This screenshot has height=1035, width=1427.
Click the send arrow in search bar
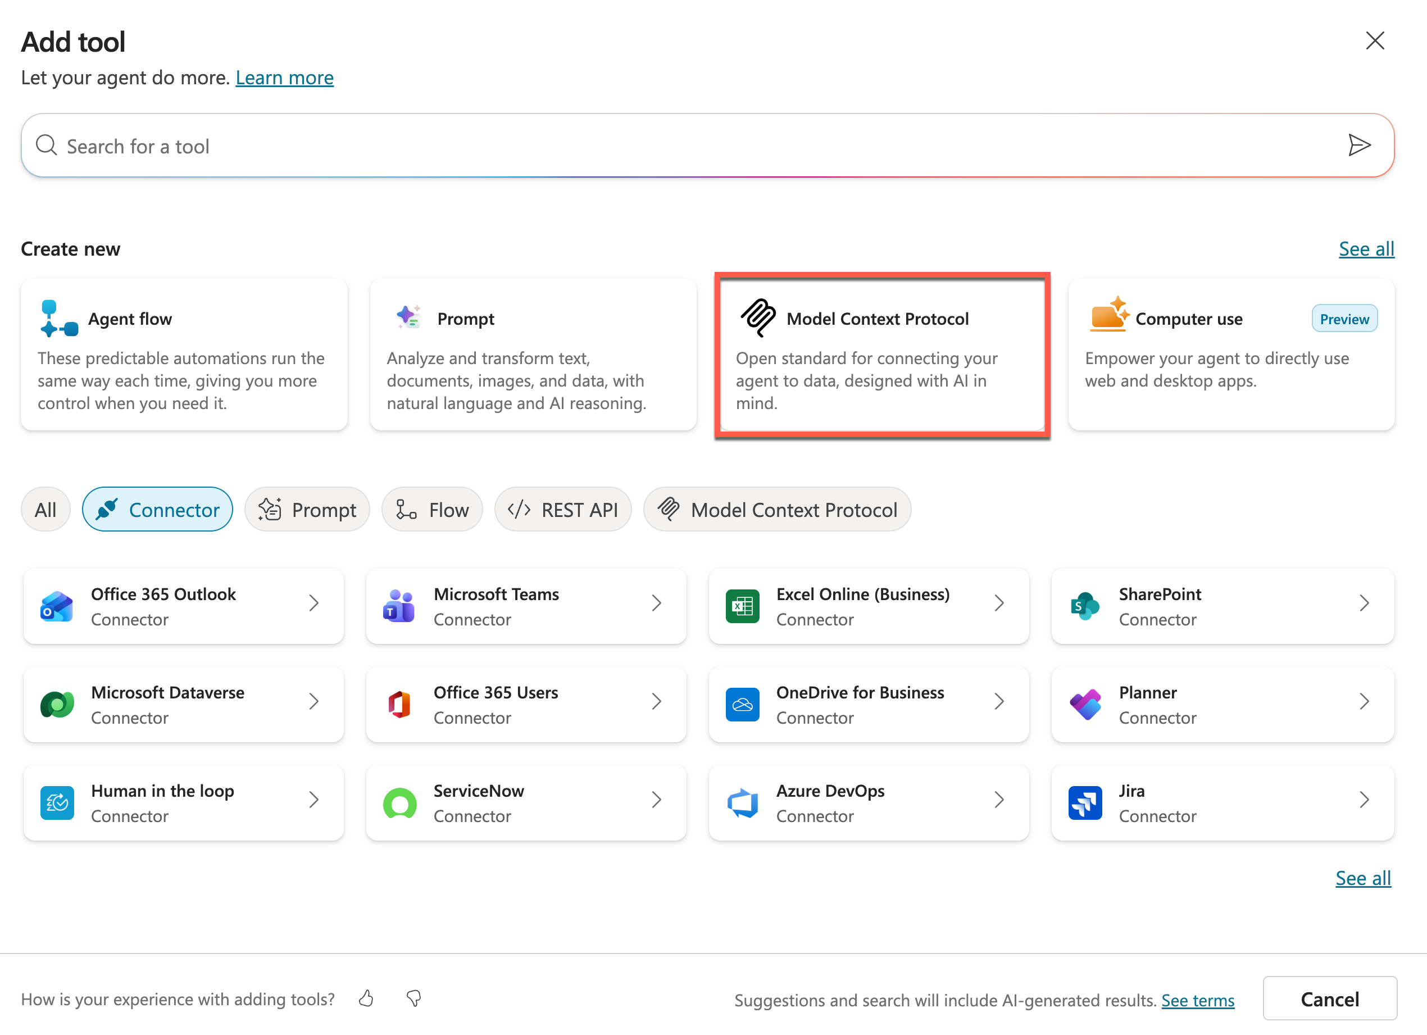1359,146
